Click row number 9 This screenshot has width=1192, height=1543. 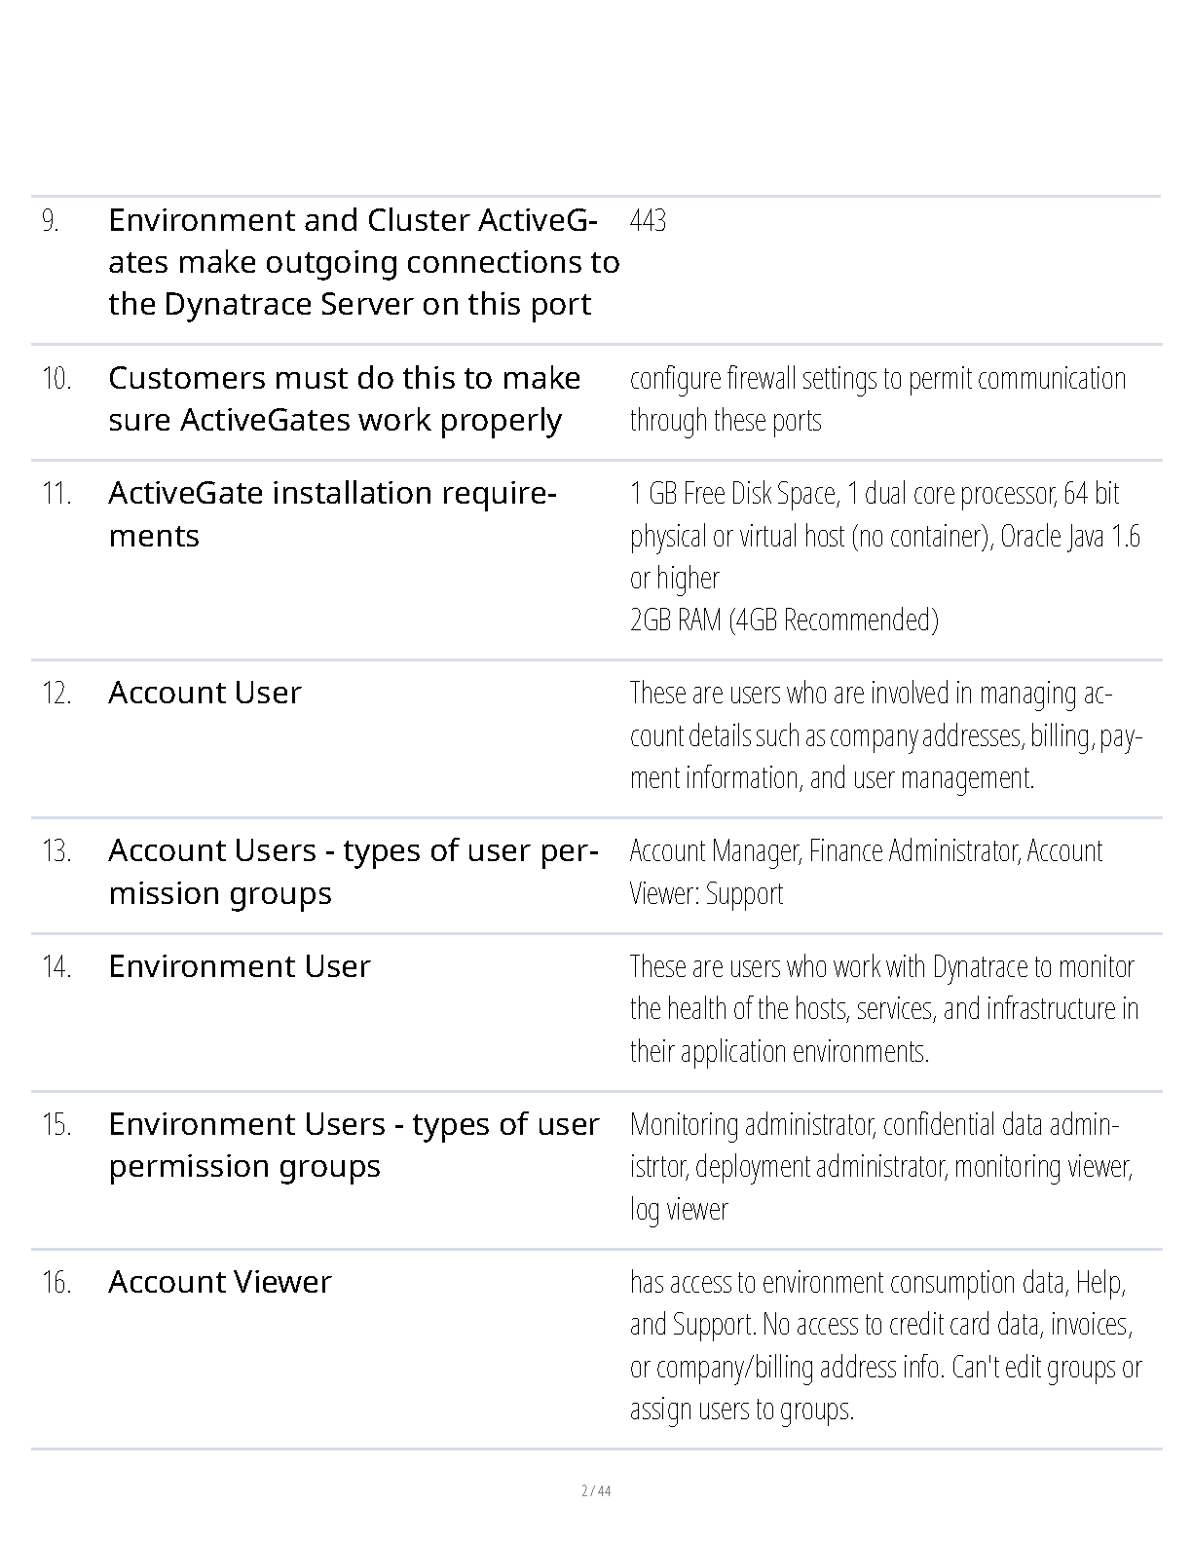(x=51, y=221)
